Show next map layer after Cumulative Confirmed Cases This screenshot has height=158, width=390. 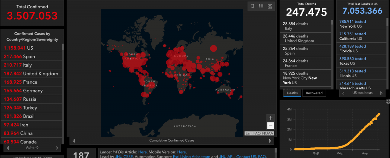click(270, 141)
